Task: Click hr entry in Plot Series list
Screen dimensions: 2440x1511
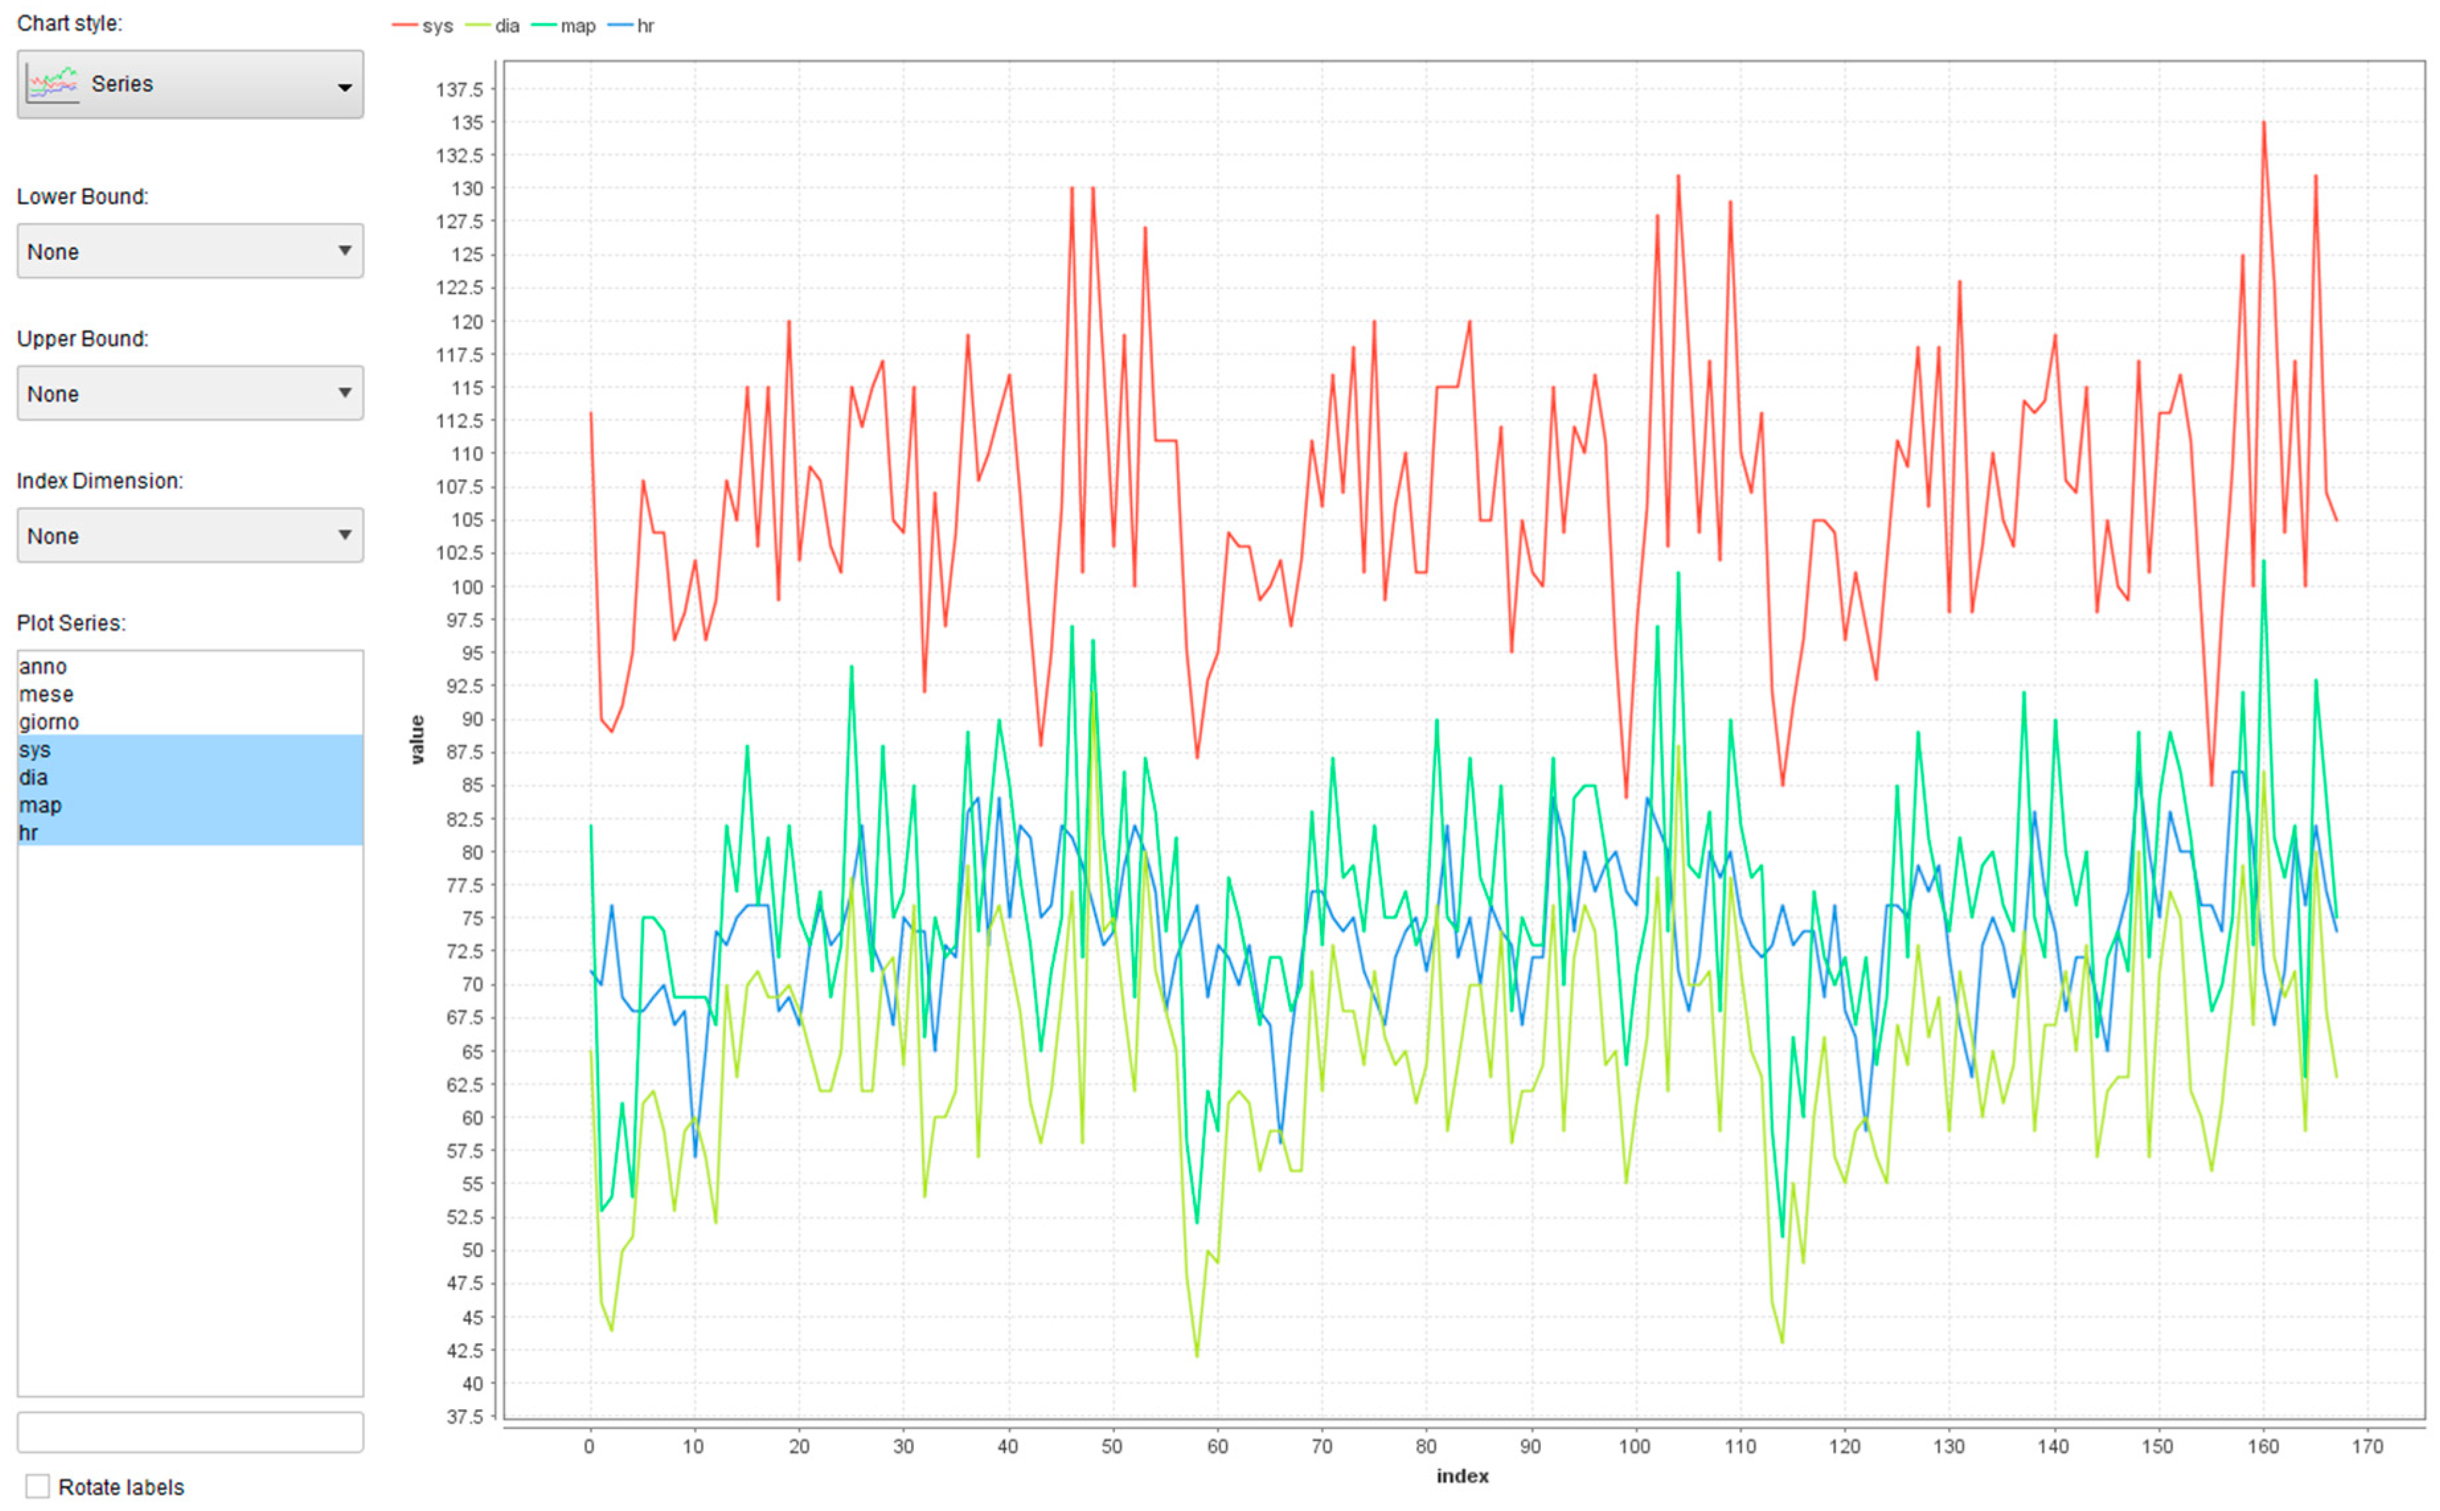Action: pos(28,833)
